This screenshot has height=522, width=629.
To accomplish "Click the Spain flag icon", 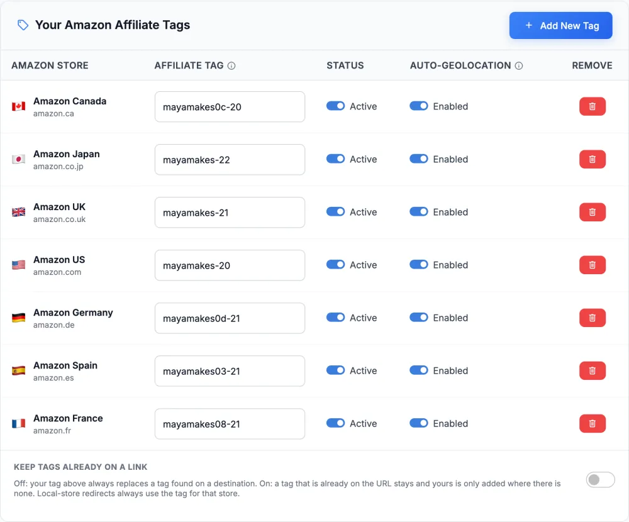I will click(x=18, y=370).
